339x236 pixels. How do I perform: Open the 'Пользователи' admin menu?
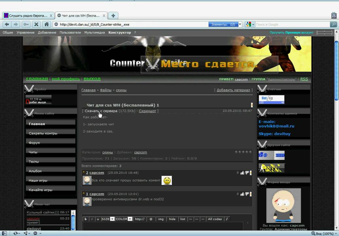70,32
